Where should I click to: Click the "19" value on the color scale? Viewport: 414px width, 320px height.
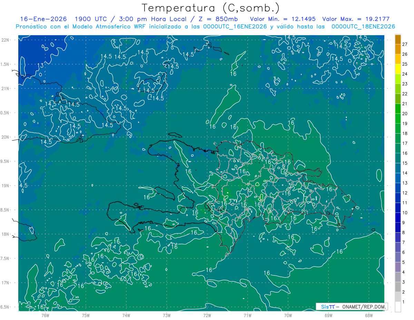pos(405,124)
